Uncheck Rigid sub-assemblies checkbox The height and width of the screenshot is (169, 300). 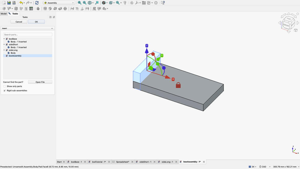point(5,91)
